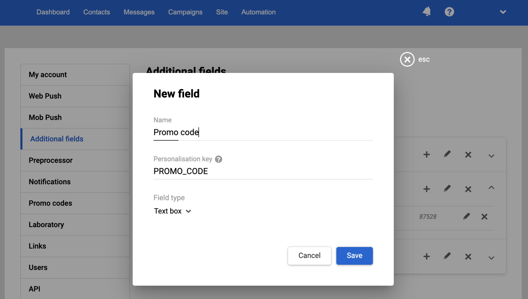This screenshot has height=299, width=528.
Task: Open the help question mark icon in header
Action: [449, 12]
